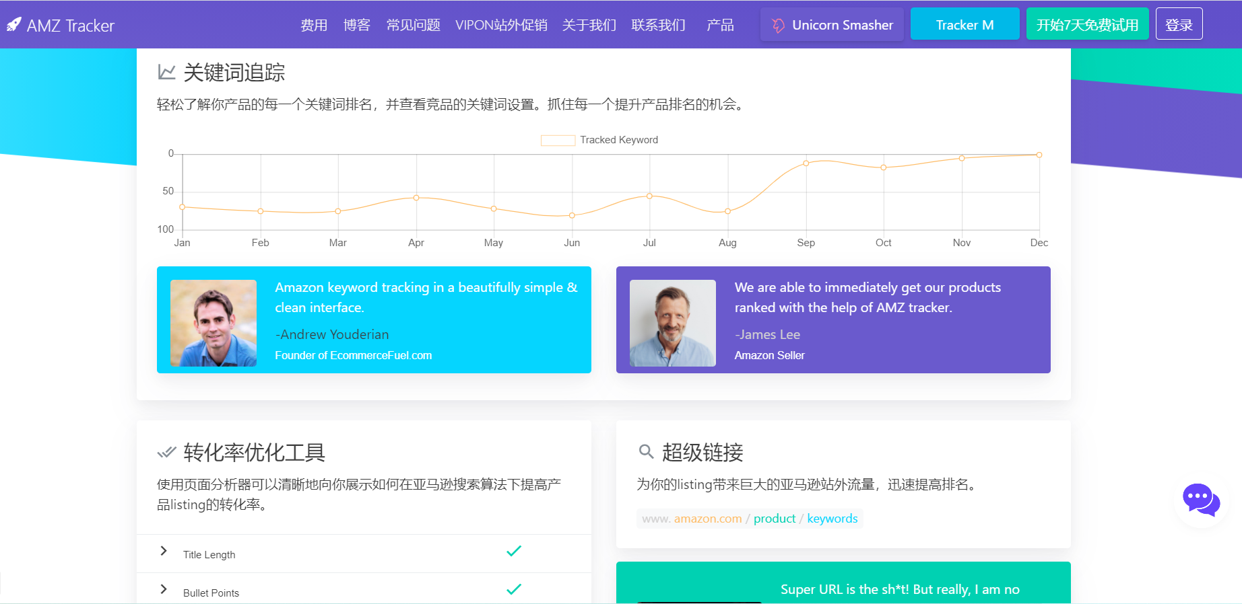The image size is (1242, 604).
Task: Click the 登录 login button
Action: (x=1179, y=24)
